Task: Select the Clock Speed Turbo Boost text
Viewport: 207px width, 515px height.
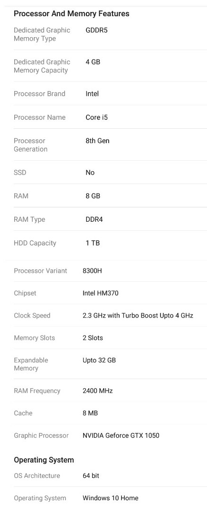Action: [x=138, y=315]
